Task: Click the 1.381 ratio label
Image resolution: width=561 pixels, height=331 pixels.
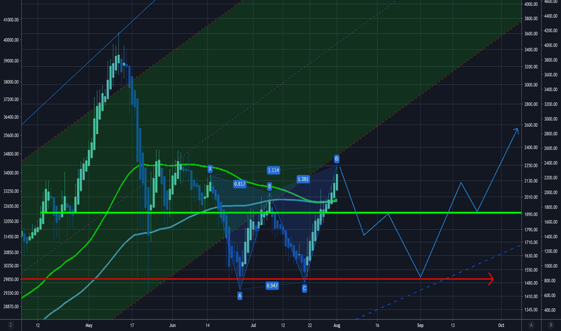Action: 303,179
